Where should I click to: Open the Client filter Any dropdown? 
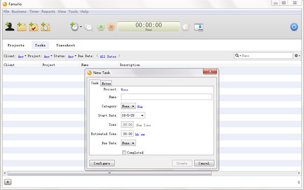pos(22,57)
